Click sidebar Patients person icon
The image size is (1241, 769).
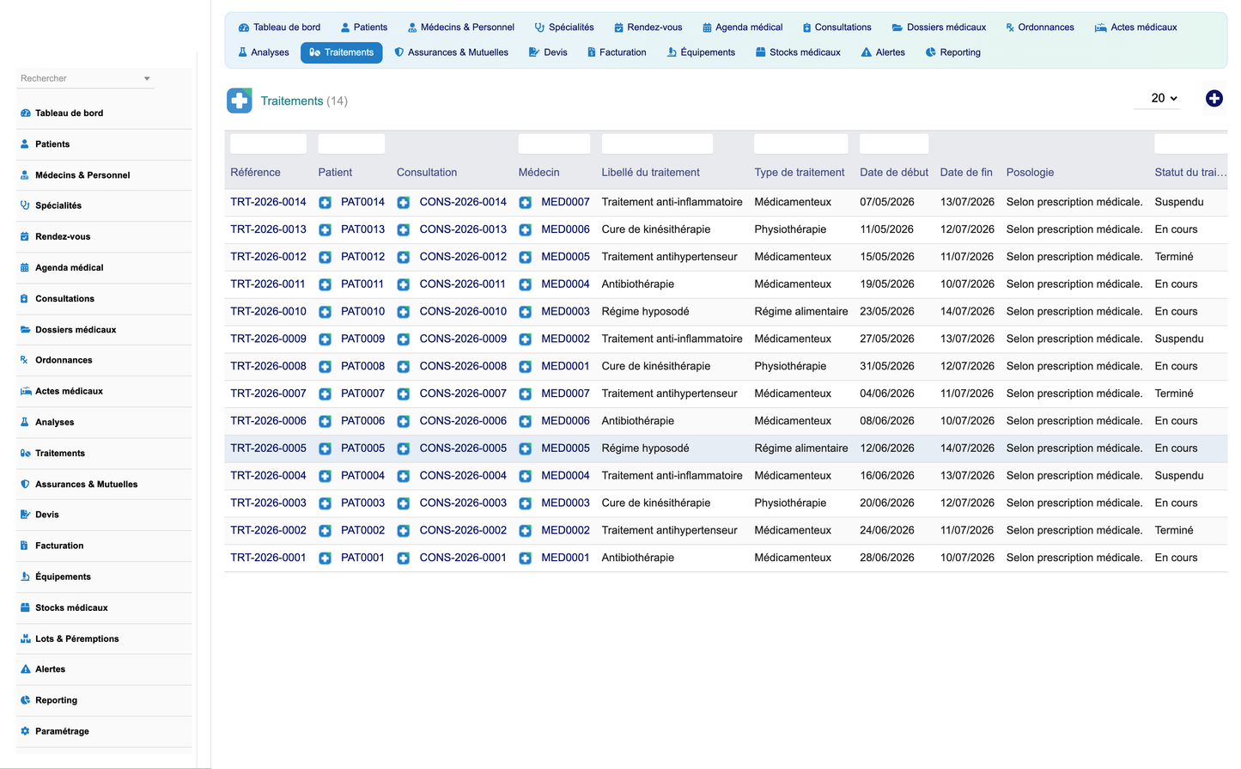pyautogui.click(x=25, y=143)
